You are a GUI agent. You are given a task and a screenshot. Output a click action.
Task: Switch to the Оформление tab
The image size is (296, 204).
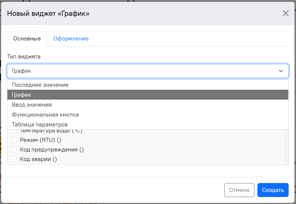[71, 39]
